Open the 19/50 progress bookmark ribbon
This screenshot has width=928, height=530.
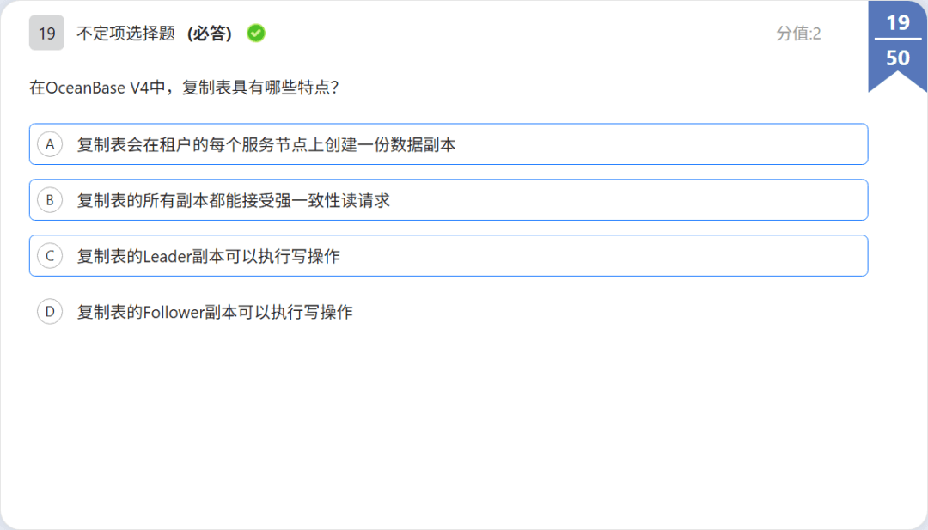point(898,46)
